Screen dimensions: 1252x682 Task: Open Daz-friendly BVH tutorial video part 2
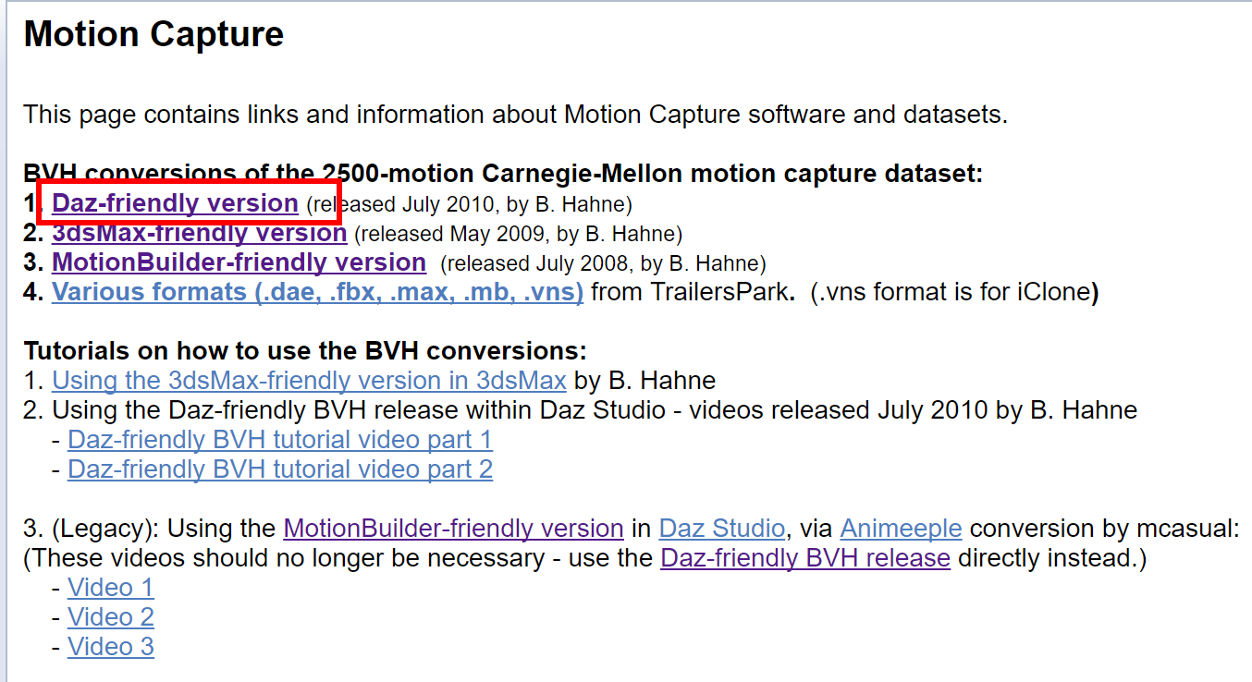tap(280, 469)
